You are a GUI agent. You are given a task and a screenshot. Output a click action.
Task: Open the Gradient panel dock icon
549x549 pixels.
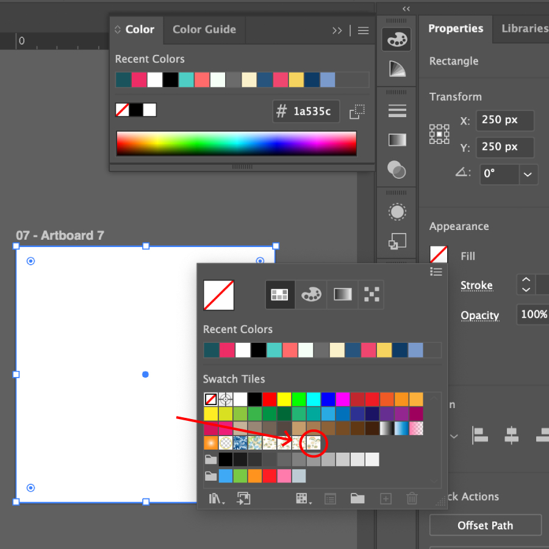(397, 140)
